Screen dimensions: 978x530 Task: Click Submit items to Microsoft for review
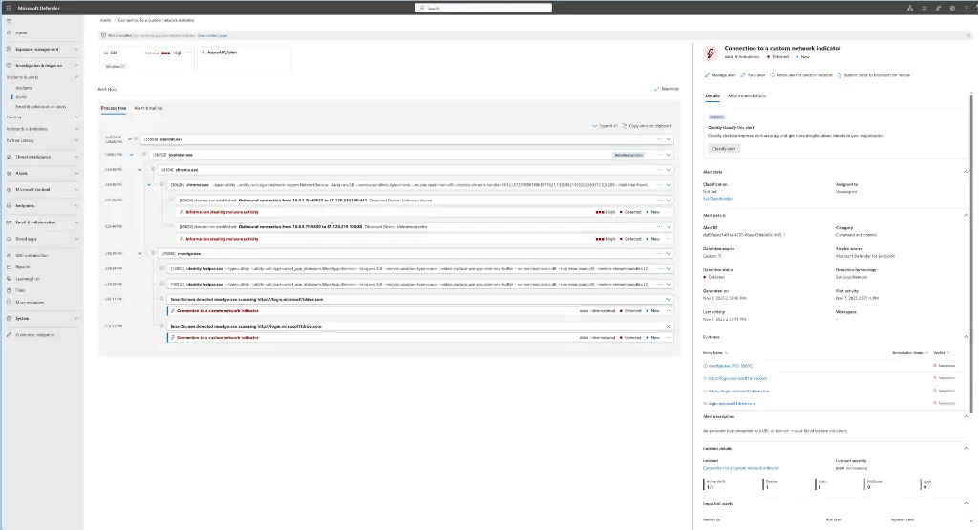pos(873,74)
